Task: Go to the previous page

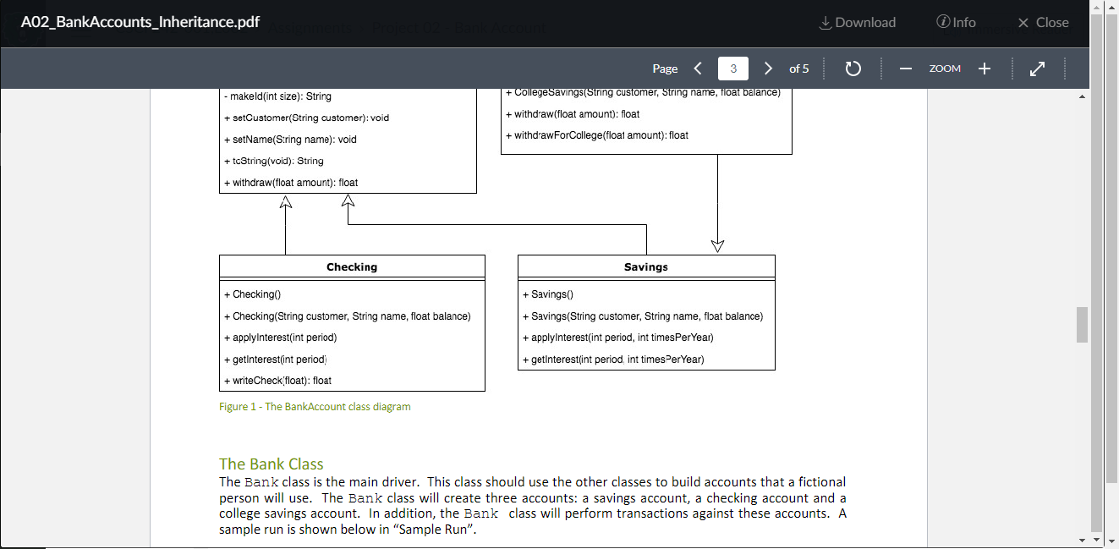Action: 698,69
